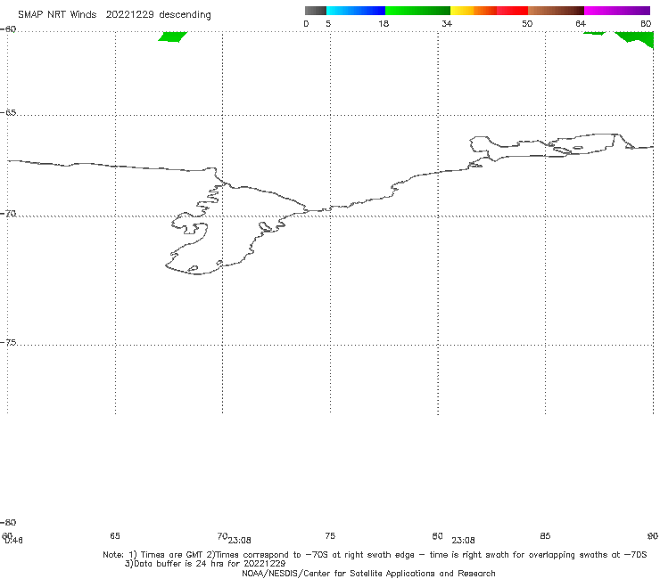Click the swath time "23:08" beside longitude 70
This screenshot has height=579, width=660.
[x=240, y=541]
